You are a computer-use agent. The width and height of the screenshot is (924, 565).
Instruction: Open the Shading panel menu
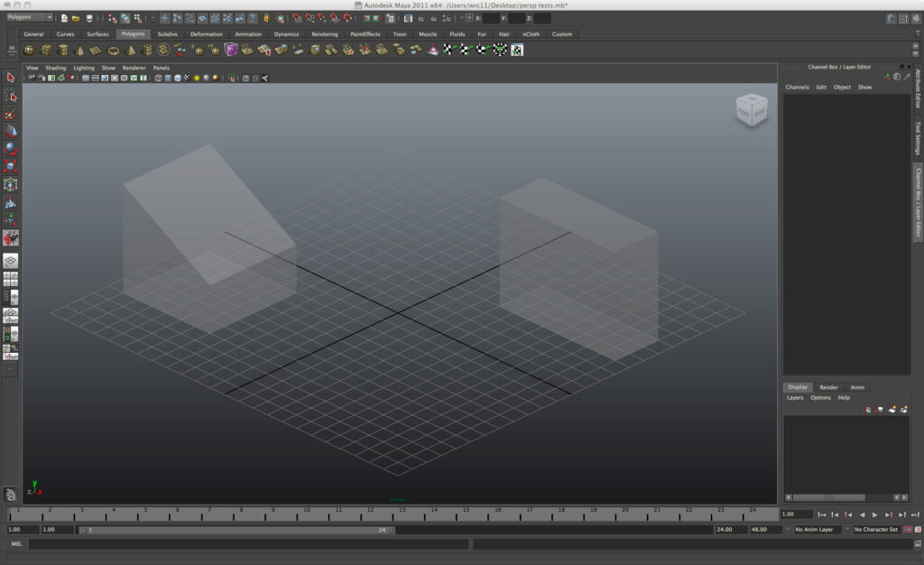point(56,68)
